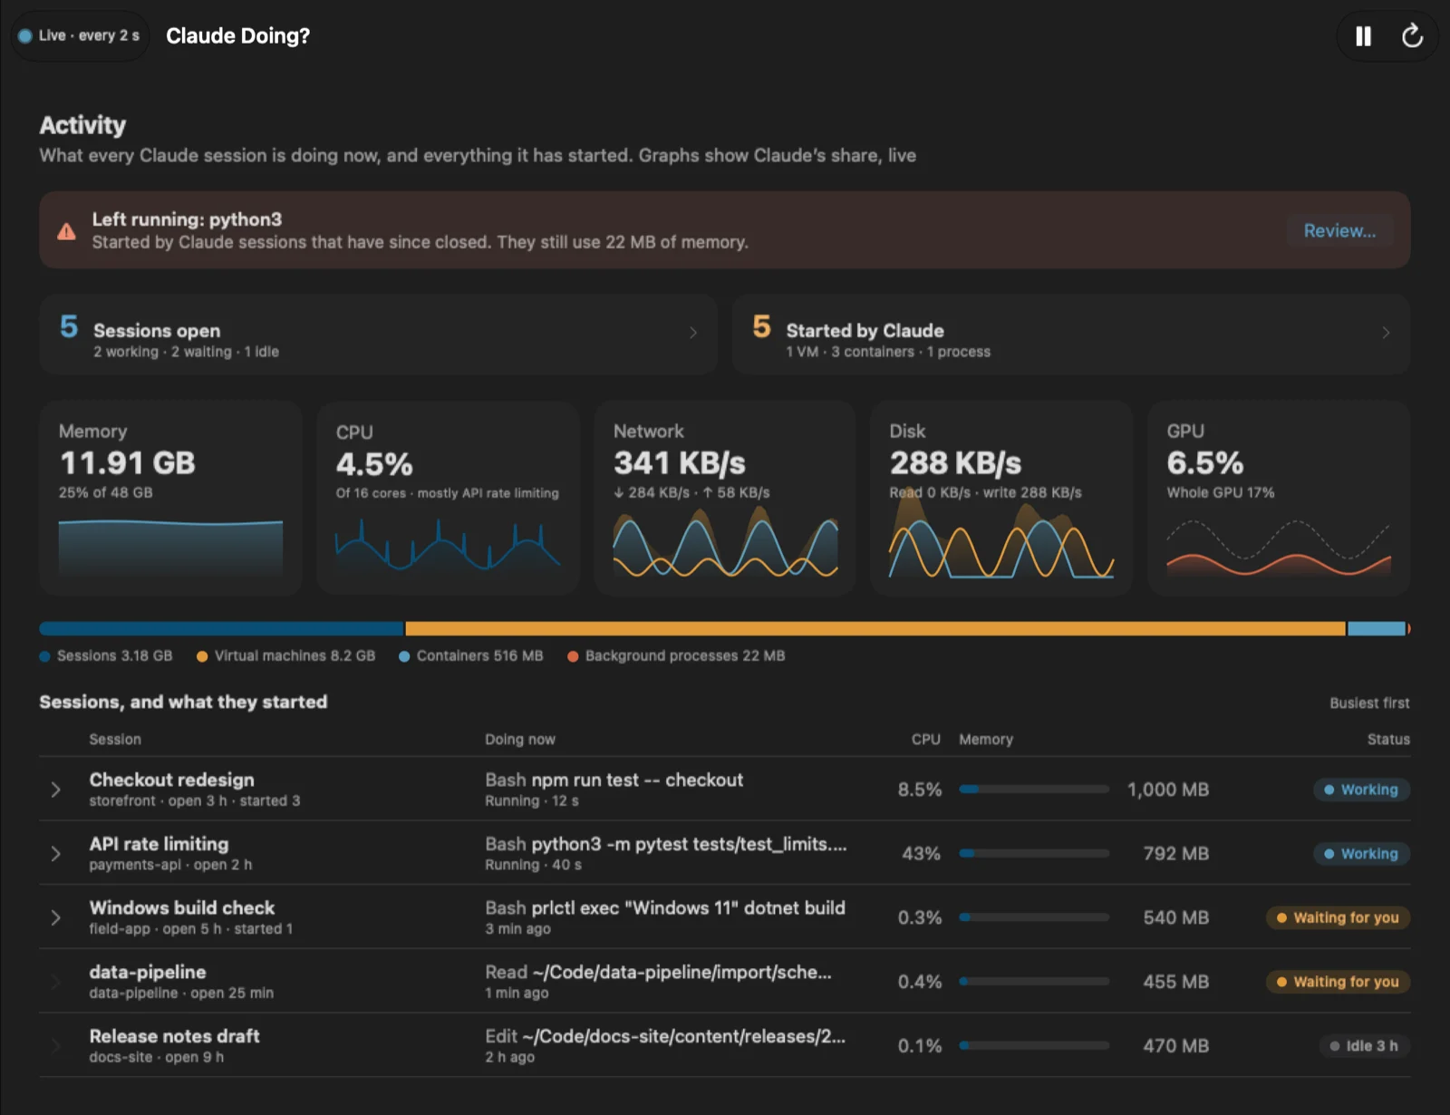Click the Idle 3 h badge on Release notes draft
Viewport: 1450px width, 1115px height.
point(1364,1045)
